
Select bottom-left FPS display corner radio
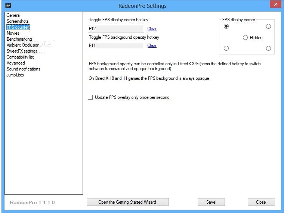[x=226, y=48]
